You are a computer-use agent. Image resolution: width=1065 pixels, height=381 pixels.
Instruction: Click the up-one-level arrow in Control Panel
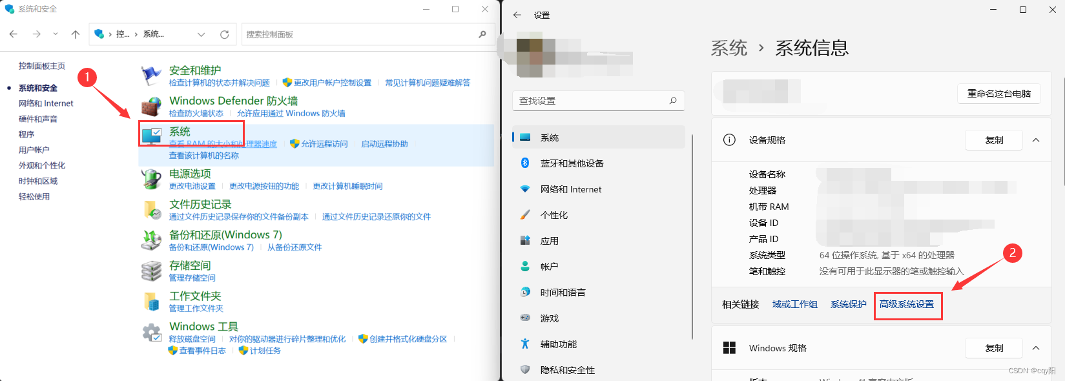76,34
